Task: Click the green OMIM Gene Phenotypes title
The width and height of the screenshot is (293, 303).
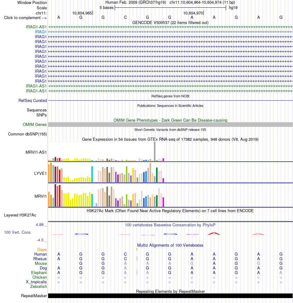Action: [x=170, y=120]
